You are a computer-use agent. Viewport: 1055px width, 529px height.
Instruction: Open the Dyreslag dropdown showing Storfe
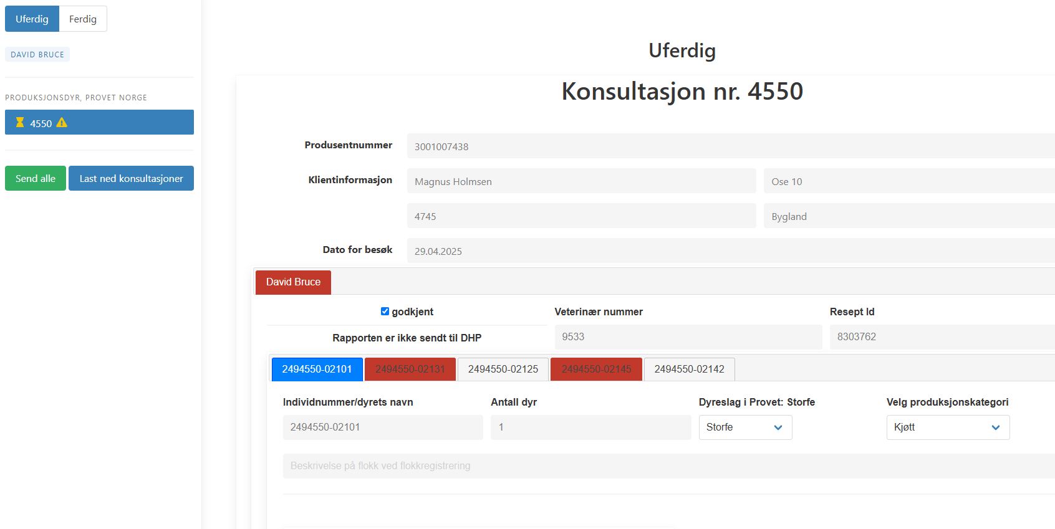(x=745, y=427)
